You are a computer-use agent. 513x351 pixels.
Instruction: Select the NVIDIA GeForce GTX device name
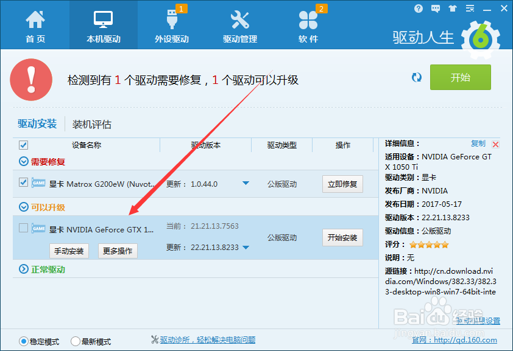(101, 229)
